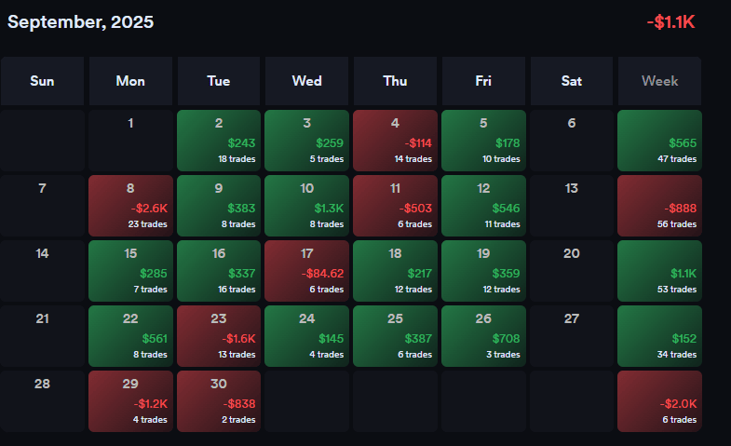The height and width of the screenshot is (446, 731).
Task: Click the monthly total -$1.1K
Action: tap(670, 22)
